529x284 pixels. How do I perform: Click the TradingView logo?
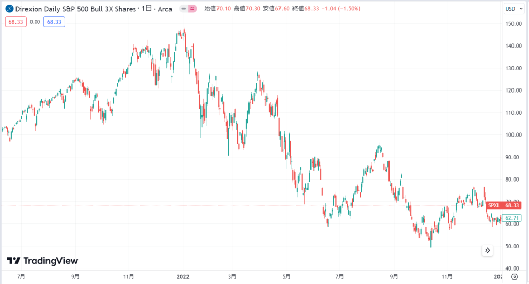point(42,261)
